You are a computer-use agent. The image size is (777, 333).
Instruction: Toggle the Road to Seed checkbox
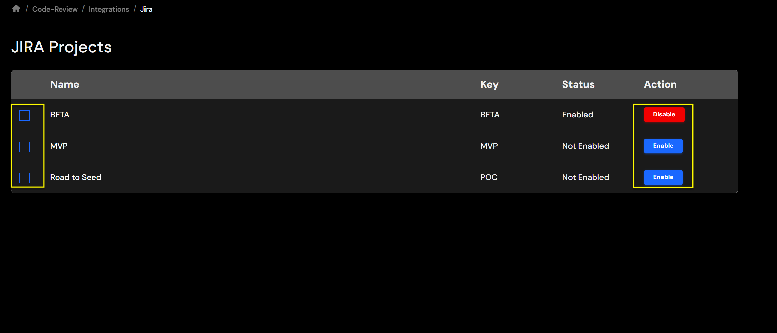25,178
